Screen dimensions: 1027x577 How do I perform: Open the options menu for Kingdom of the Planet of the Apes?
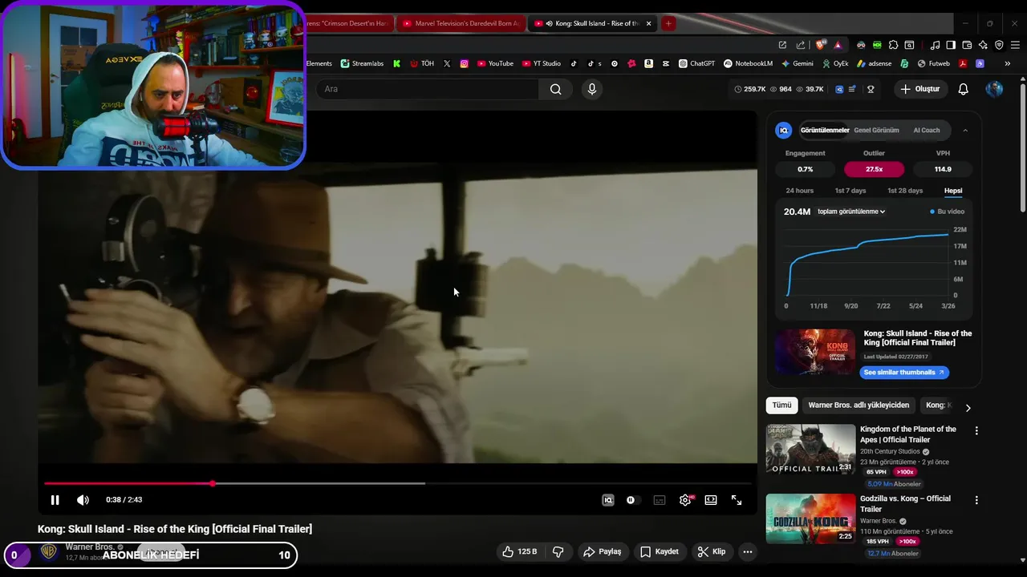(976, 430)
